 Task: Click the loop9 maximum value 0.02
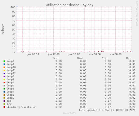(x=132, y=98)
